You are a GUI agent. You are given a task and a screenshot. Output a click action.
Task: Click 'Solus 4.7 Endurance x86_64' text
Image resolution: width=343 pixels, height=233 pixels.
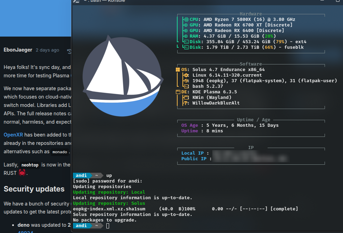click(228, 70)
